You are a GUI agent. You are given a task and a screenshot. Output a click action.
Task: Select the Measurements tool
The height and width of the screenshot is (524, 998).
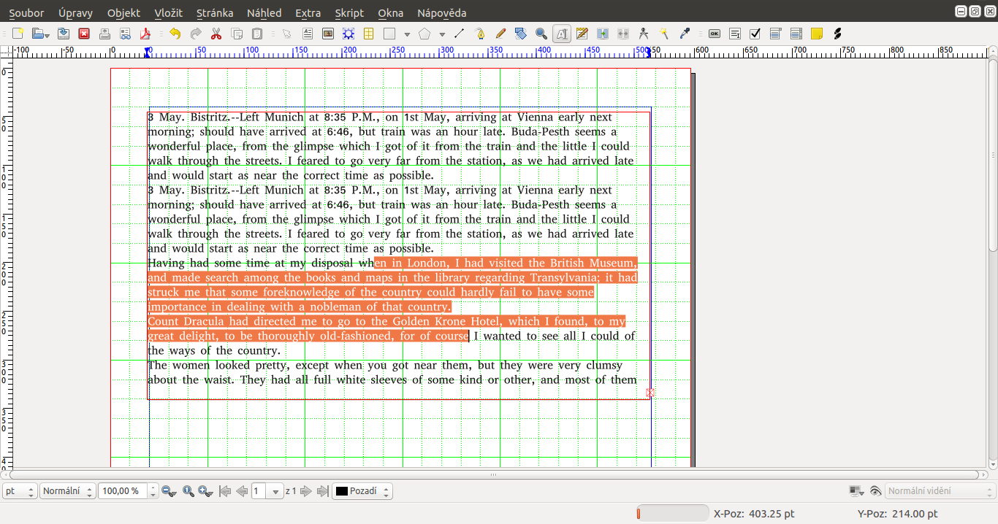[x=643, y=34]
